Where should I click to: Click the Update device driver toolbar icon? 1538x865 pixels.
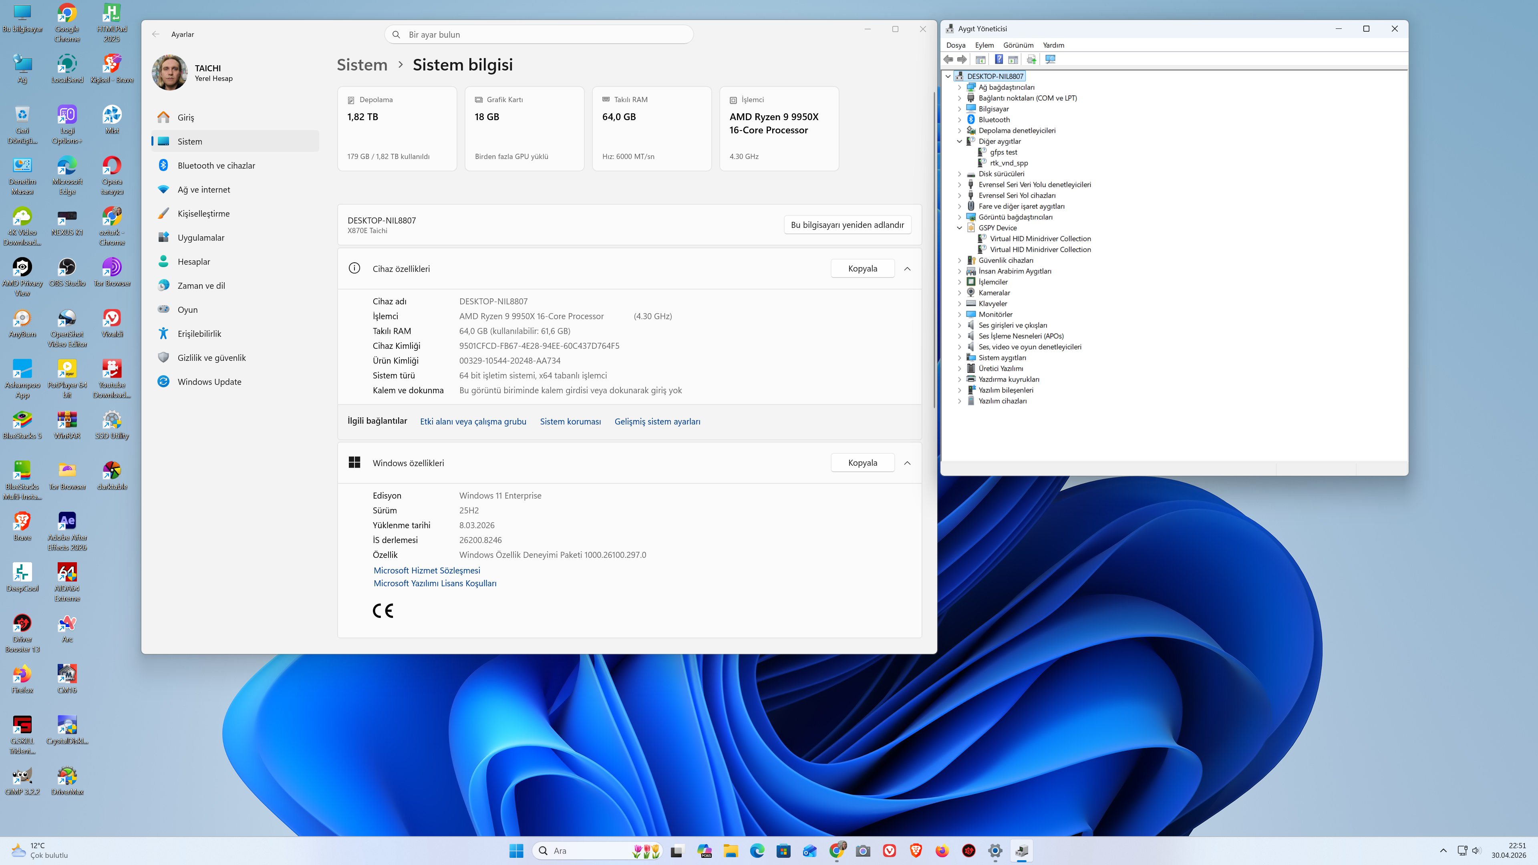tap(1032, 59)
